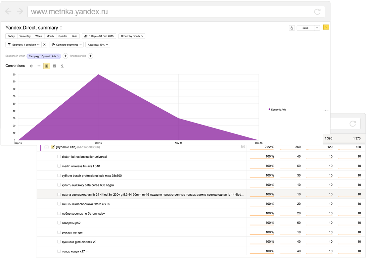The image size is (367, 258).
Task: Select pie chart view for Conversions
Action: tap(31, 66)
